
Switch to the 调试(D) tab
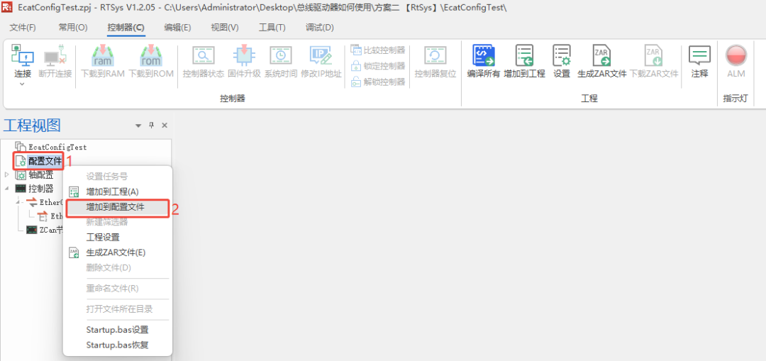pyautogui.click(x=319, y=28)
